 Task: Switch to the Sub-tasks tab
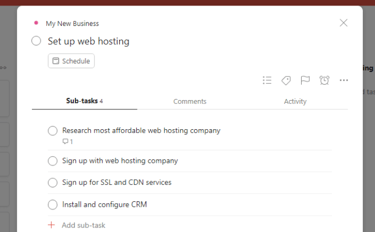(x=84, y=101)
